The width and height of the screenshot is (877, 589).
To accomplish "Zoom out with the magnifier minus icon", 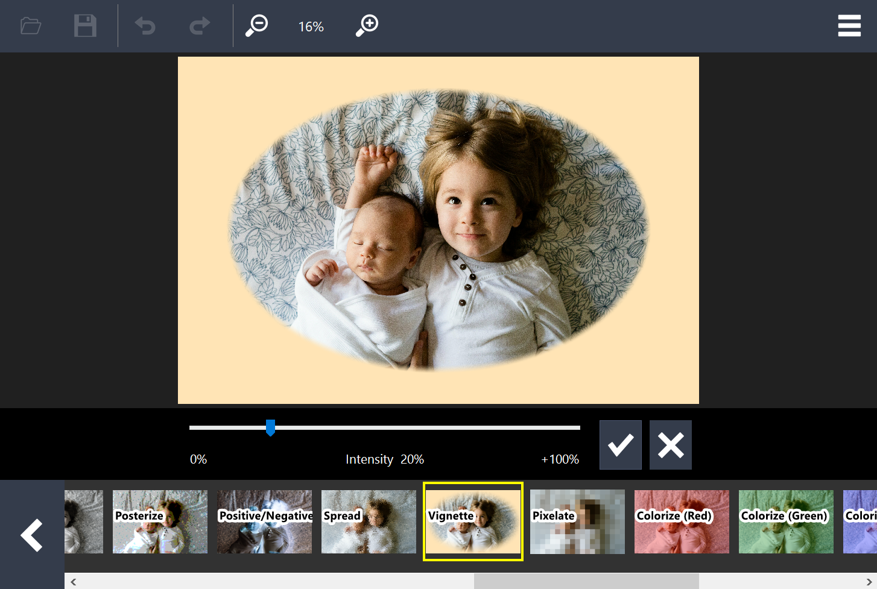I will pos(256,25).
